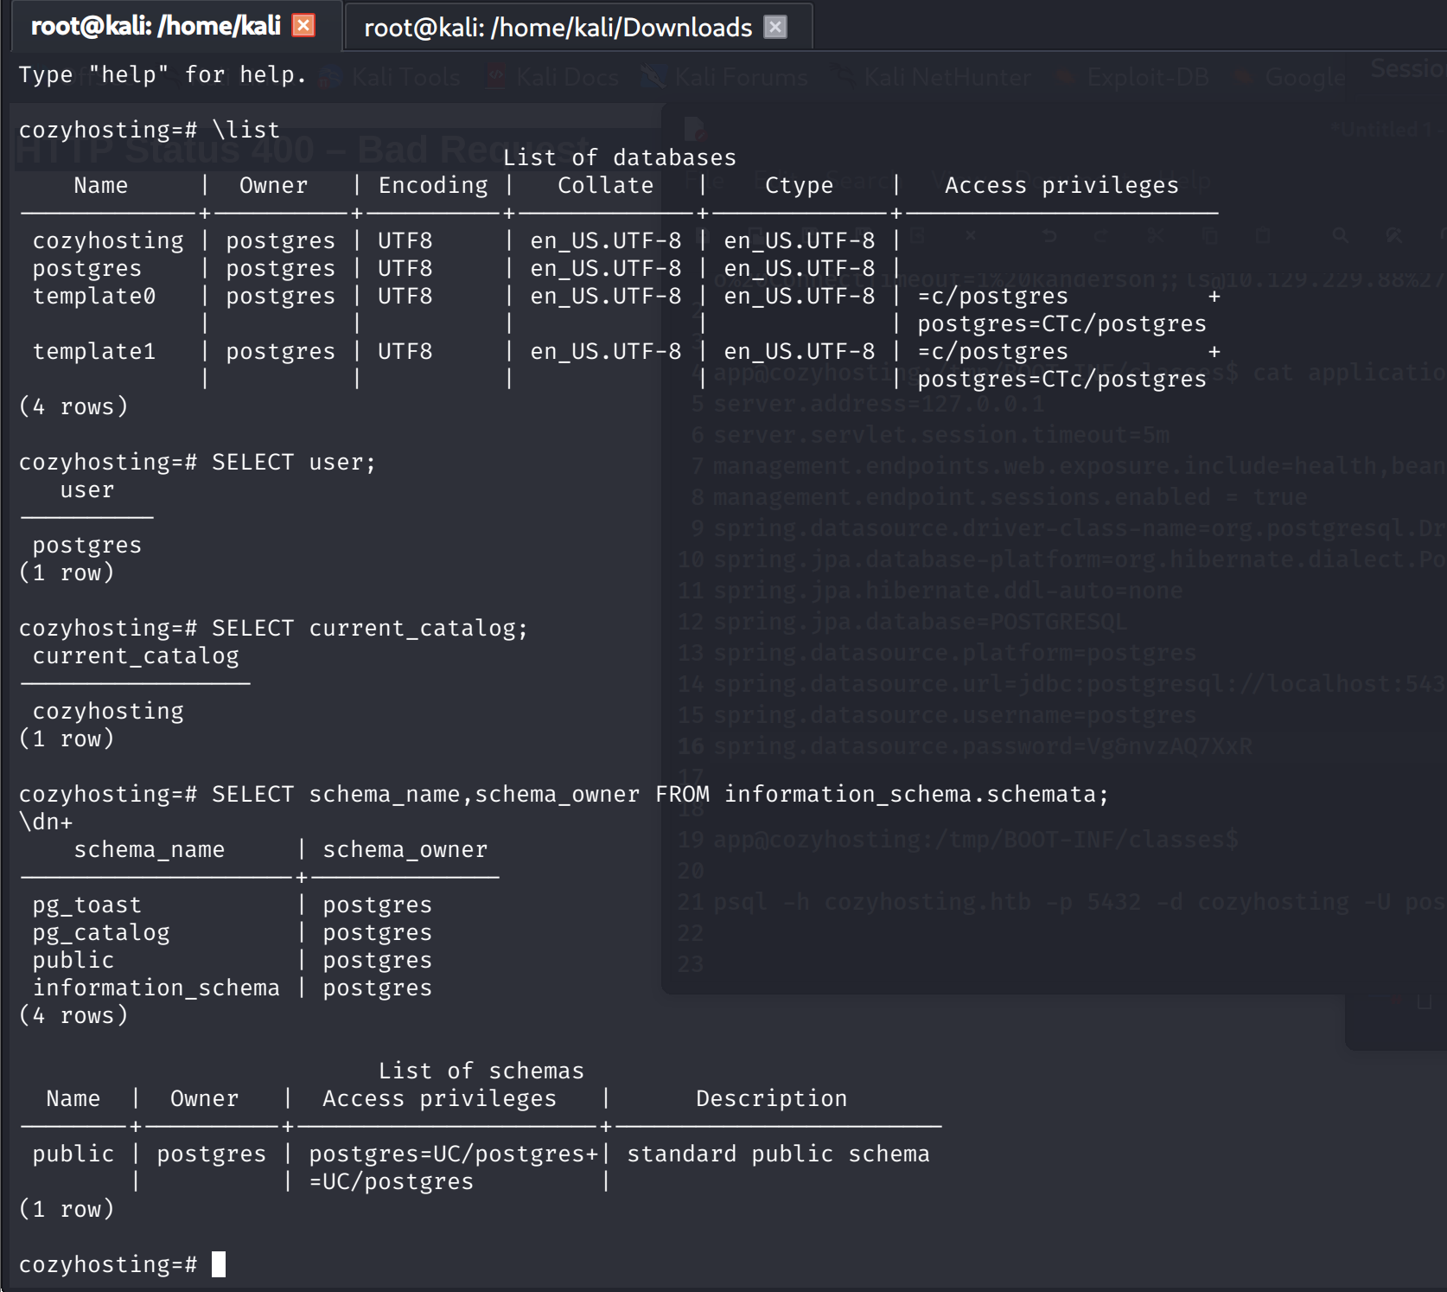Click 'Access privileges' header in the databases table
1447x1292 pixels.
point(1061,185)
